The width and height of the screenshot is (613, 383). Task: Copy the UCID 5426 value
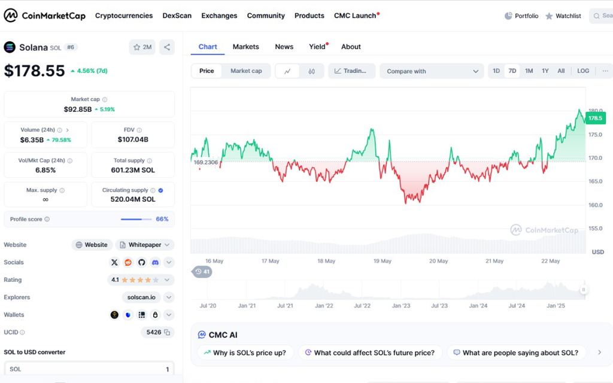(168, 332)
